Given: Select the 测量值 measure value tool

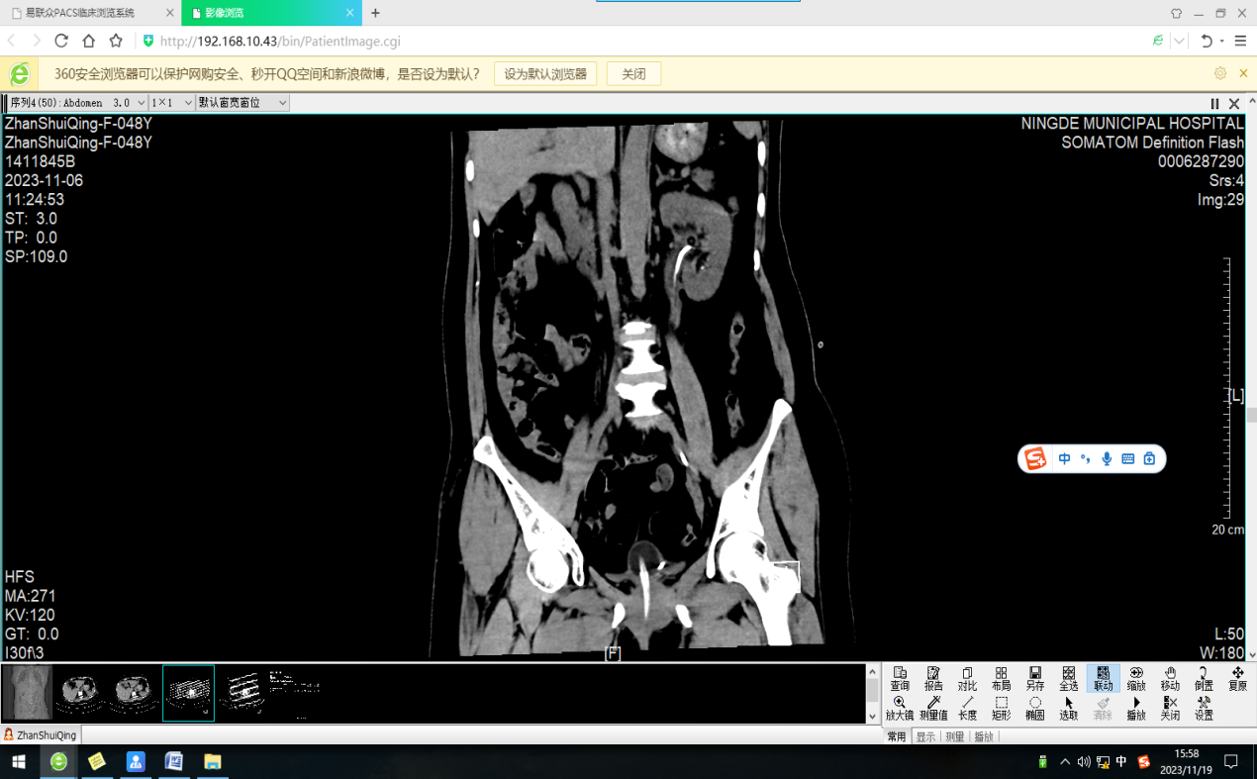Looking at the screenshot, I should coord(933,709).
